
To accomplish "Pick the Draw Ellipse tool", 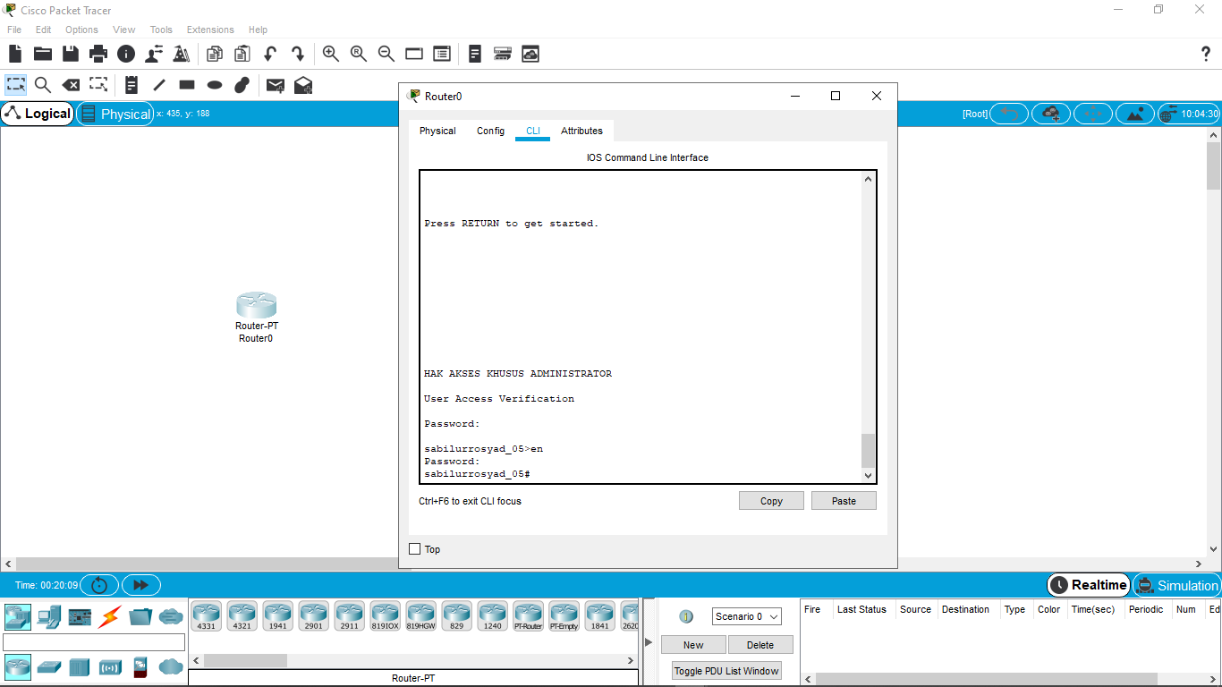I will (215, 85).
